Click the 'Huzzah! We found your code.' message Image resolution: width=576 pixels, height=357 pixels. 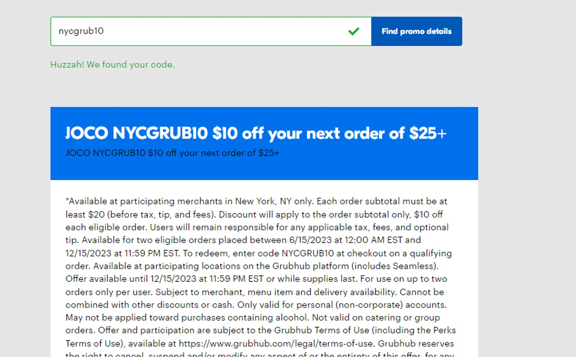[113, 65]
